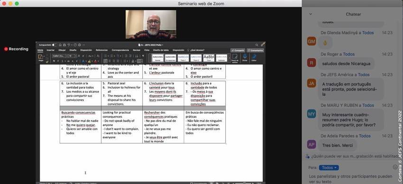Click the Comentarios button
Viewport: 403px width, 184px height.
[255, 50]
